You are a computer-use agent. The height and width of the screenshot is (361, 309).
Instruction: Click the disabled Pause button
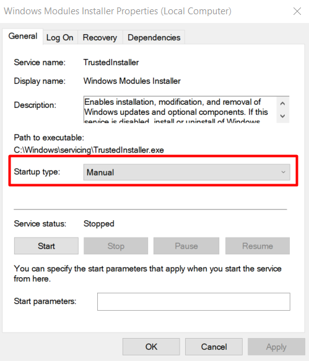coord(186,246)
